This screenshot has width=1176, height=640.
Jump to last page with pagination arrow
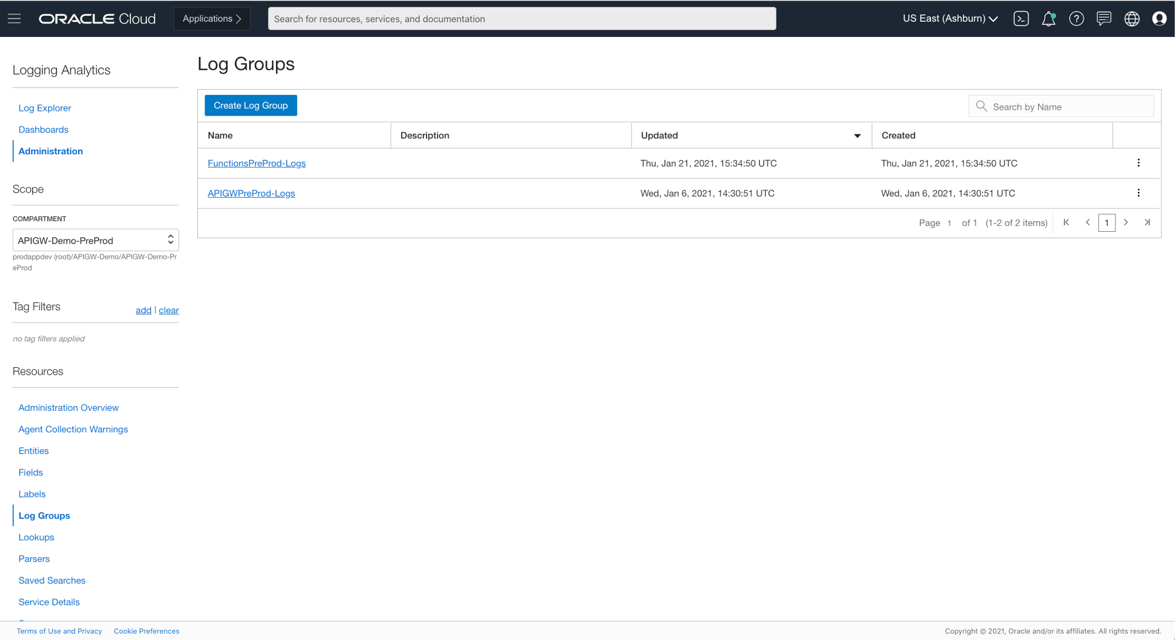coord(1147,222)
